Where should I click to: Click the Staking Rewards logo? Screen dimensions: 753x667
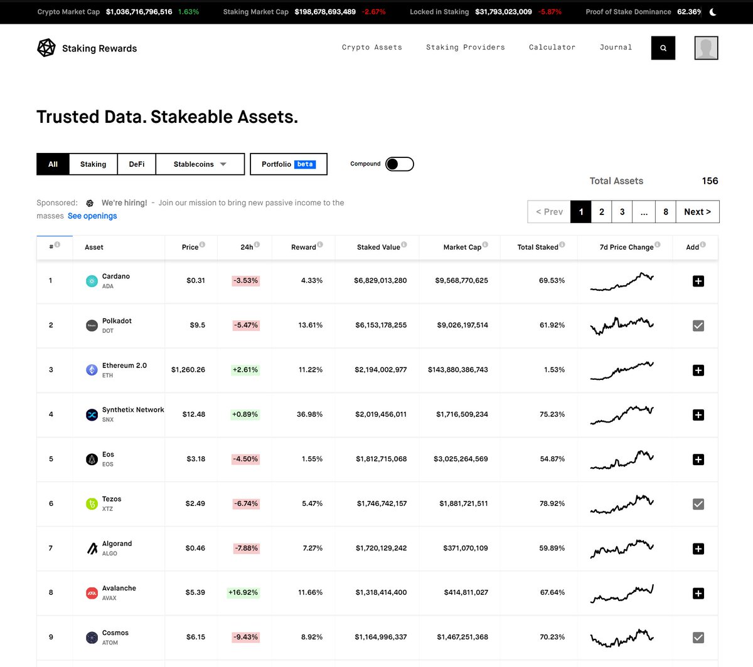click(x=87, y=48)
